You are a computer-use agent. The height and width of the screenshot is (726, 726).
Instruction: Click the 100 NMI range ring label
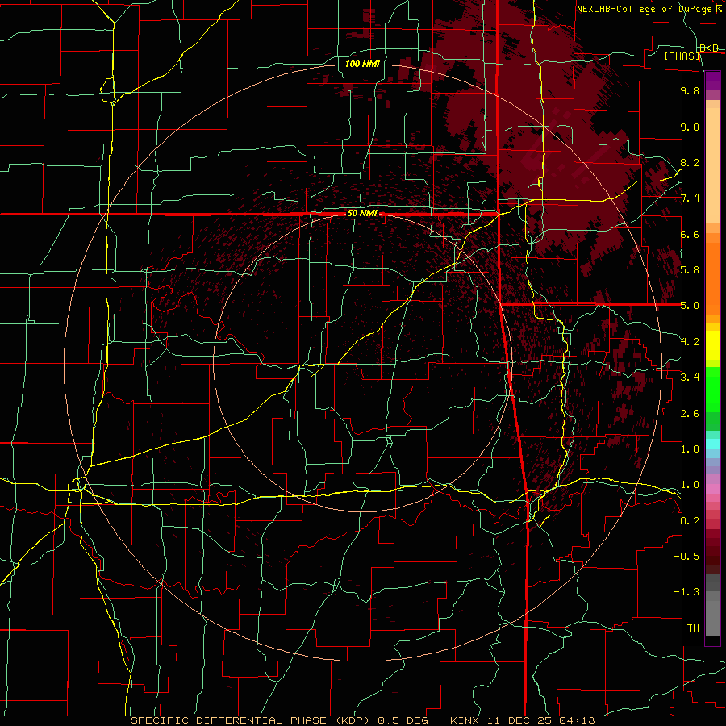point(362,64)
